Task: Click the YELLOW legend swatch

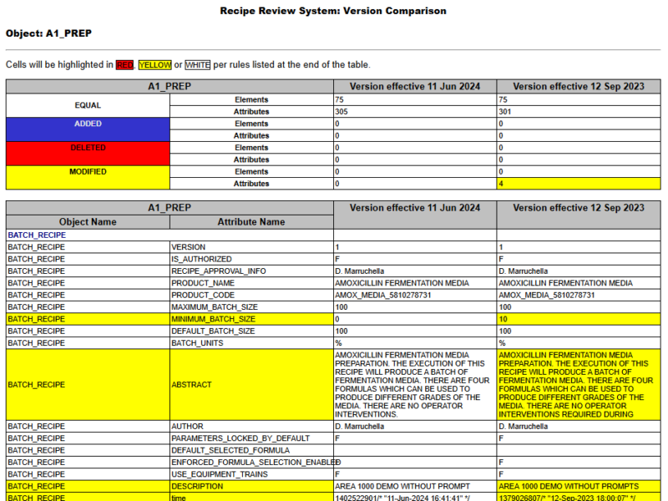Action: 155,65
